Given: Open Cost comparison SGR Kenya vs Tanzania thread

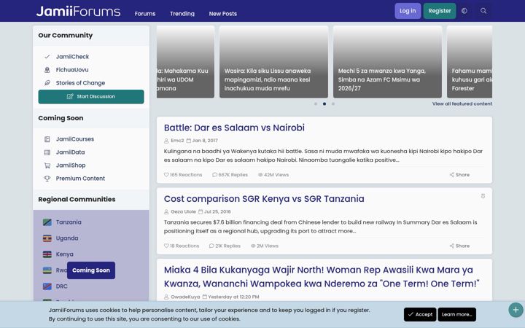Looking at the screenshot, I should pos(264,199).
